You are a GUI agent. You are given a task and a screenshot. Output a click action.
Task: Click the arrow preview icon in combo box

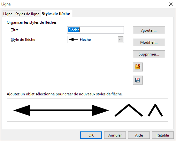[73, 40]
